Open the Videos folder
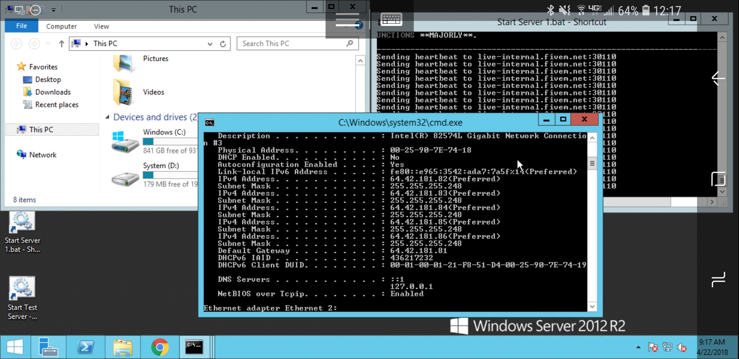Image resolution: width=739 pixels, height=359 pixels. 139,92
